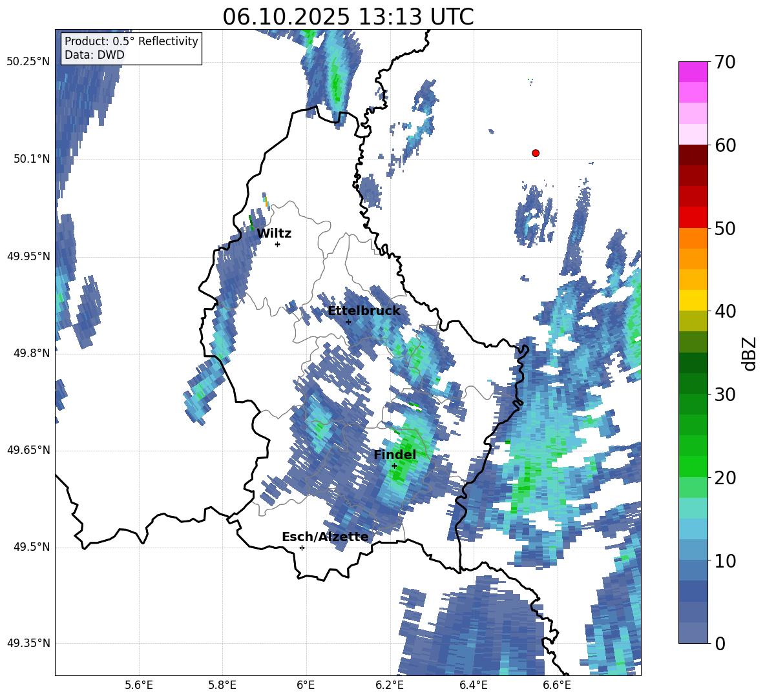Click the dark red colorbar swatch below 60
Screen dimensions: 765x698
(693, 155)
